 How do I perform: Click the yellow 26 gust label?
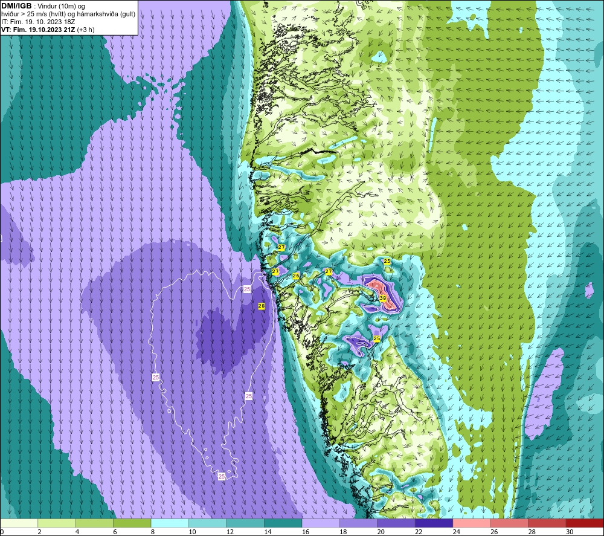tap(296, 276)
